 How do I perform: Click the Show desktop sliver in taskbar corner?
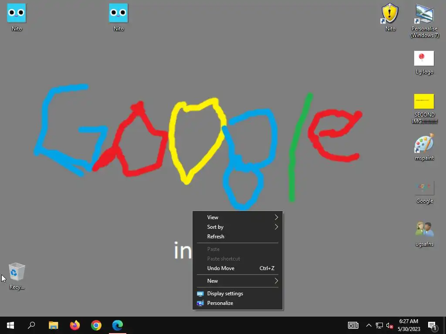(445, 325)
